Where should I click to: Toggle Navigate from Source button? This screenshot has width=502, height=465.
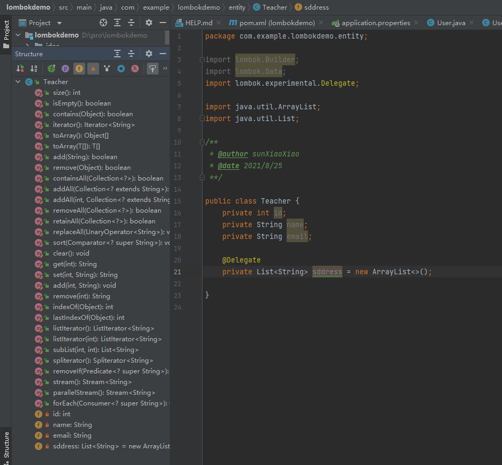[153, 69]
